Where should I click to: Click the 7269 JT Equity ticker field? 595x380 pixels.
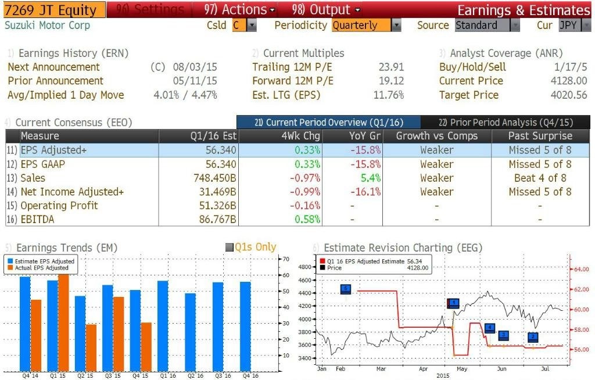(54, 10)
